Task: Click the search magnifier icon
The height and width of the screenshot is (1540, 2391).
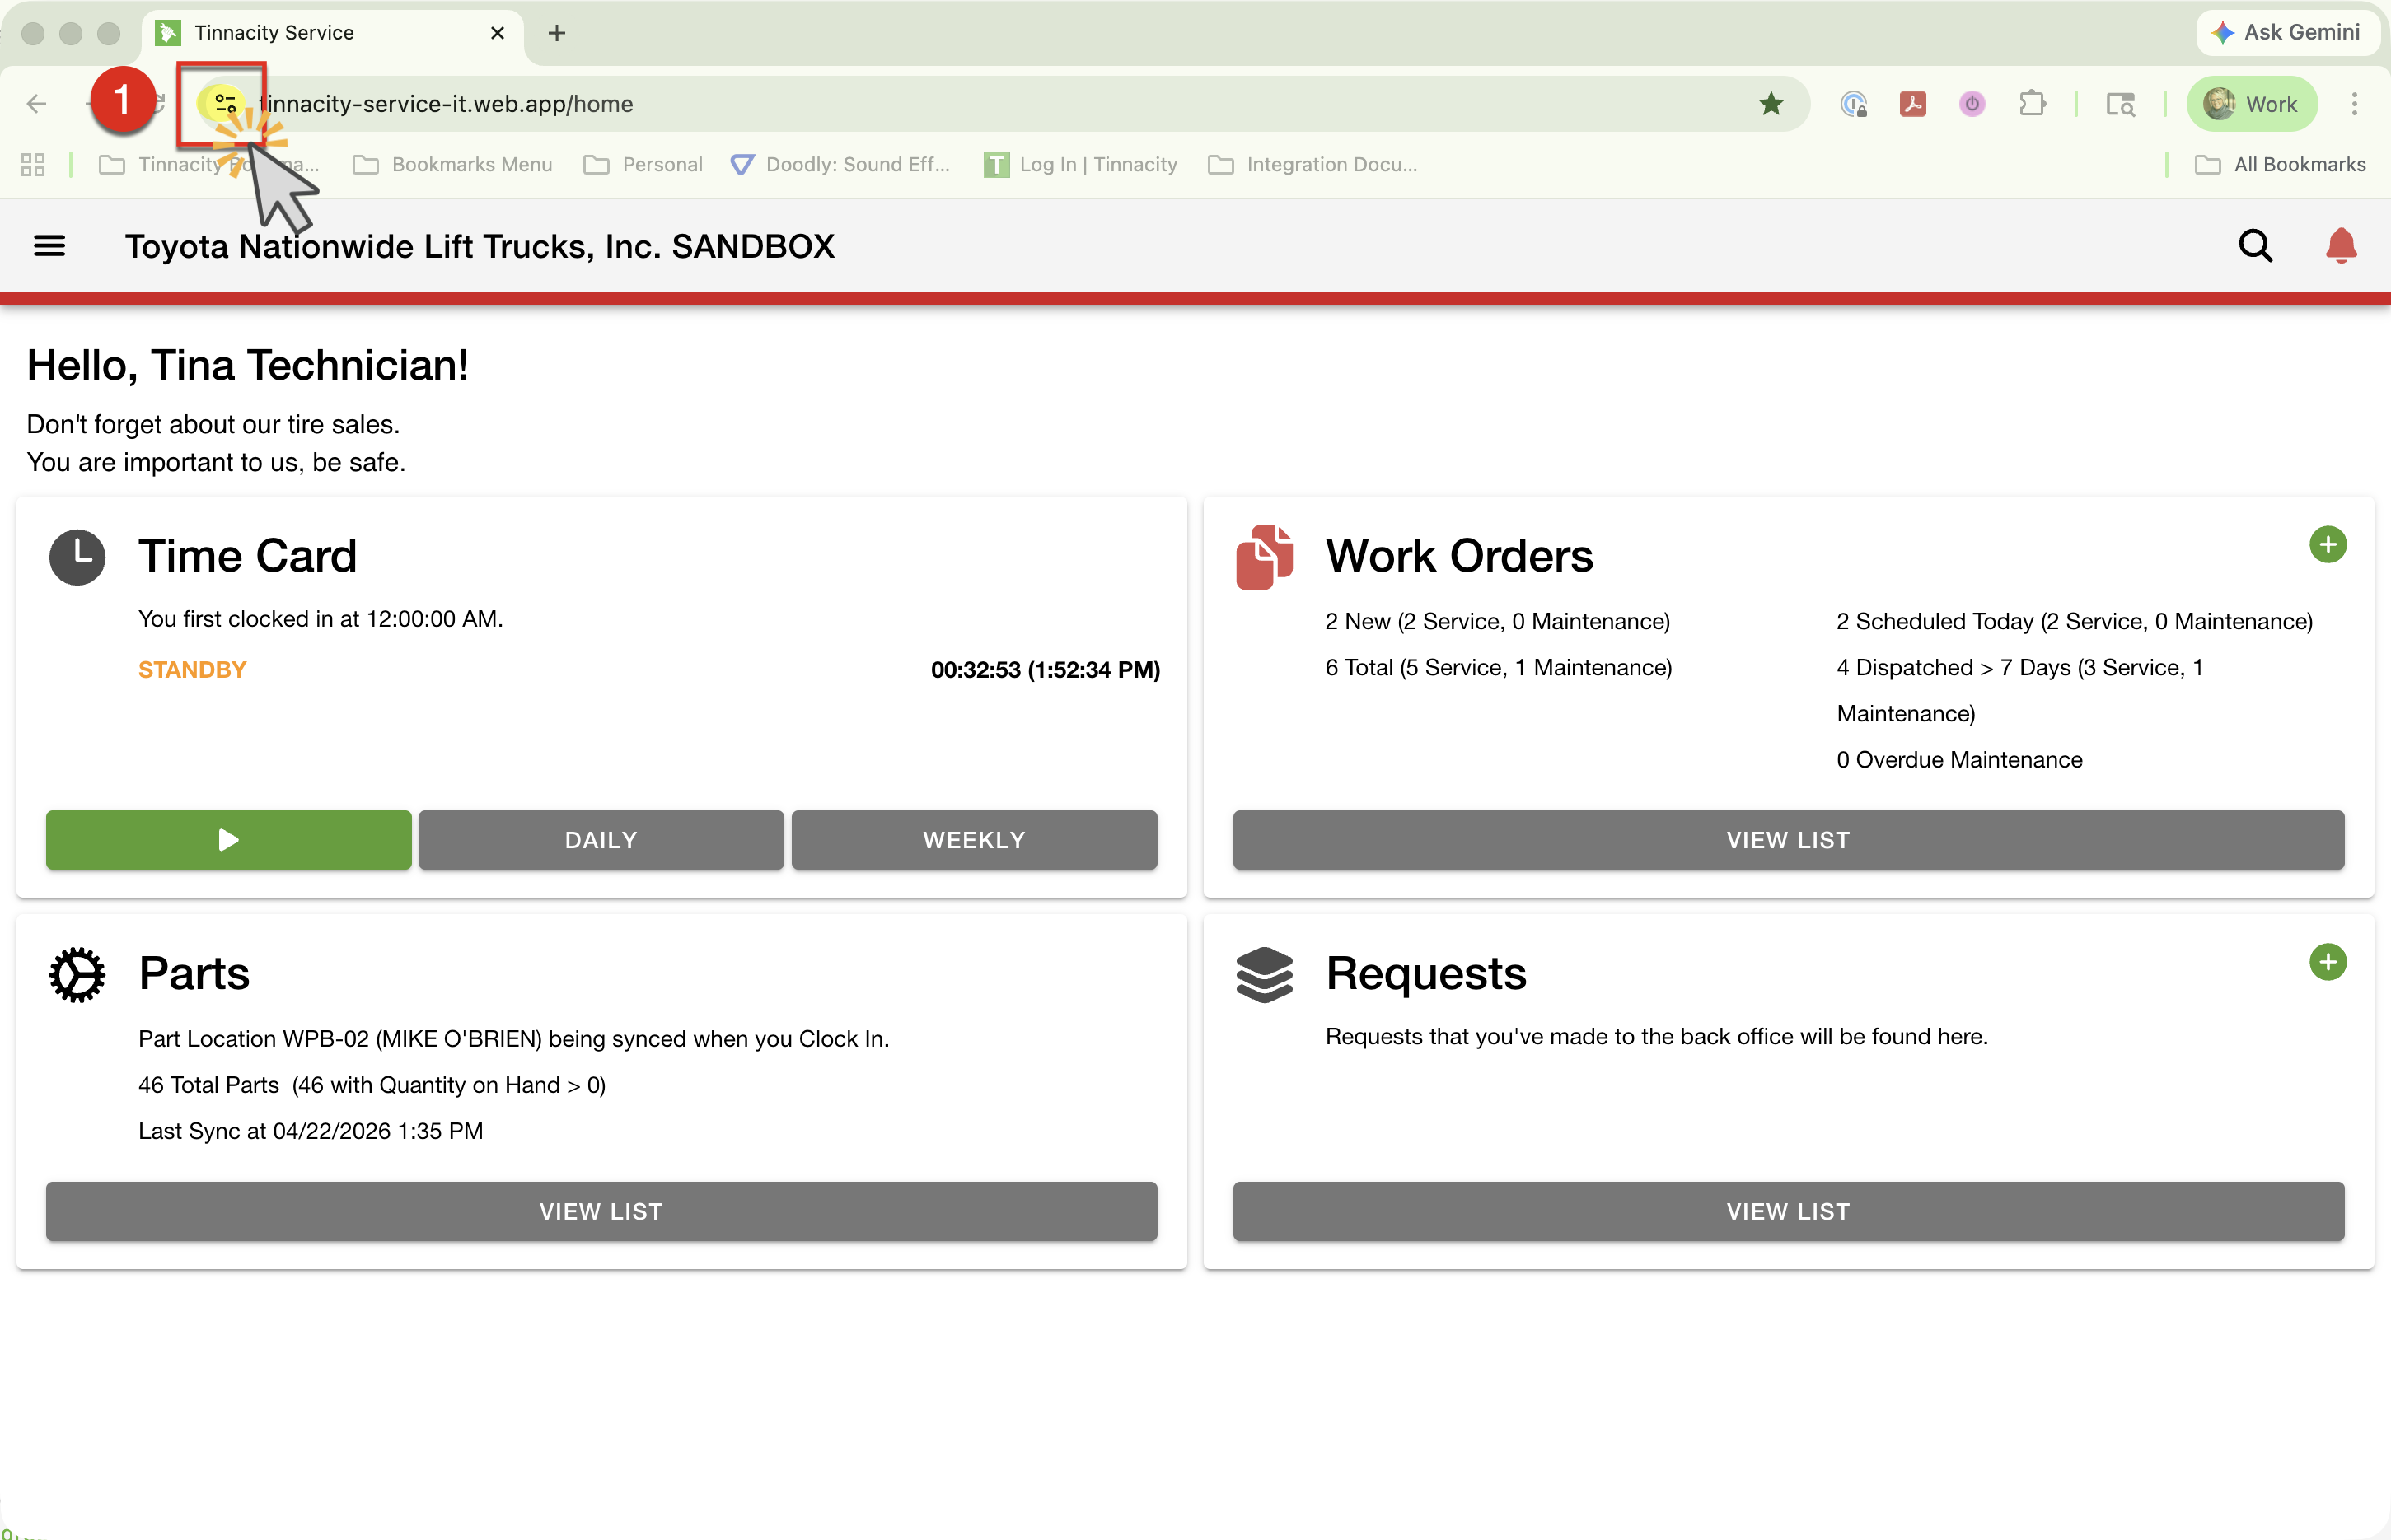Action: pos(2255,246)
